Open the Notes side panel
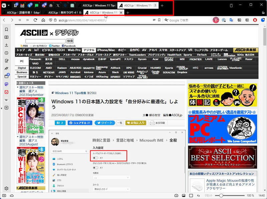267x199 pixels. [6, 61]
